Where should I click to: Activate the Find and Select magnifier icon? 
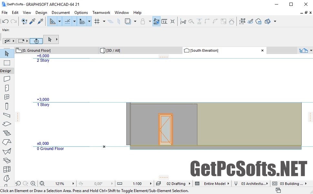[x=24, y=21]
